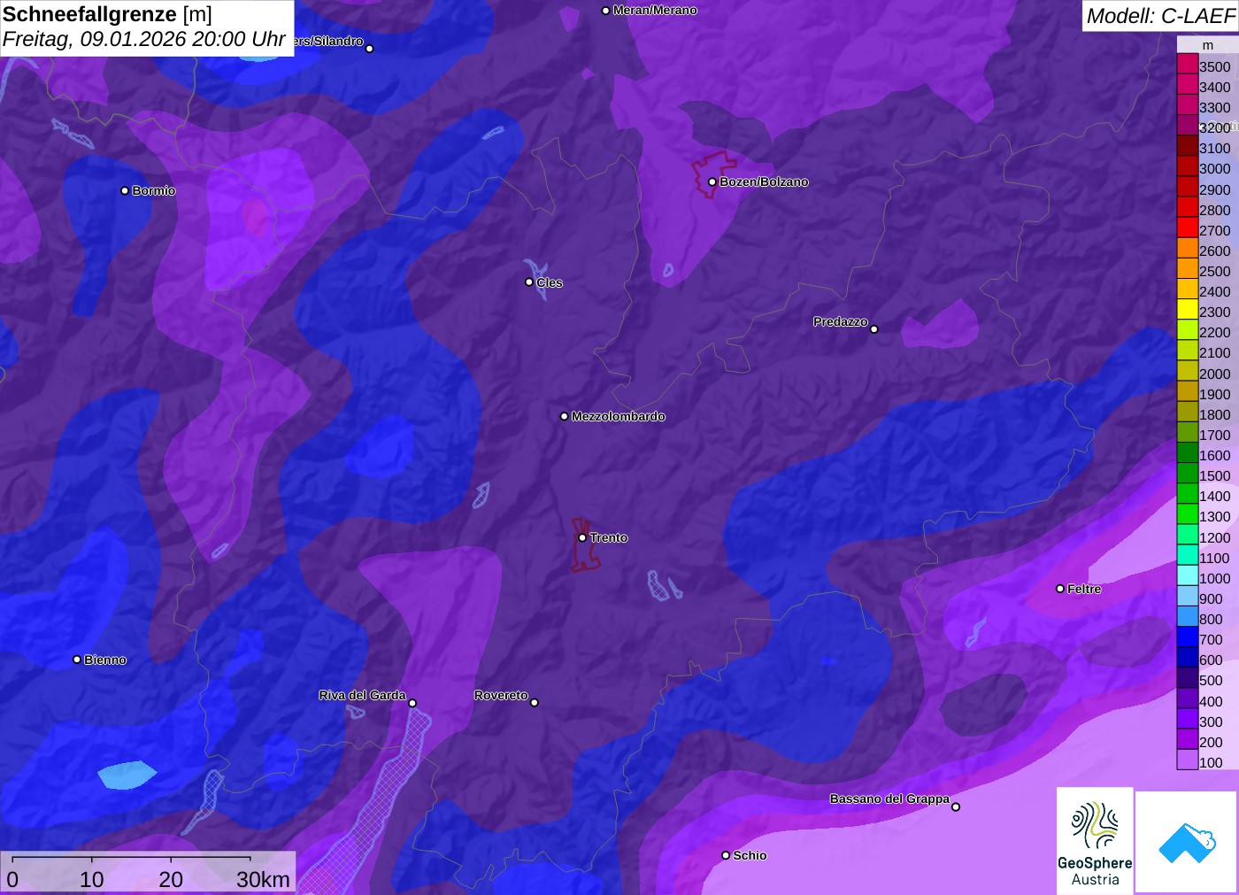The image size is (1239, 895).
Task: Click the 10 mark on the scale bar
Action: point(92,879)
